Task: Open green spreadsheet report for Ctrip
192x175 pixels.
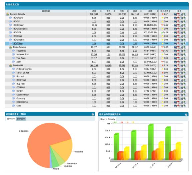Action: [x=185, y=106]
